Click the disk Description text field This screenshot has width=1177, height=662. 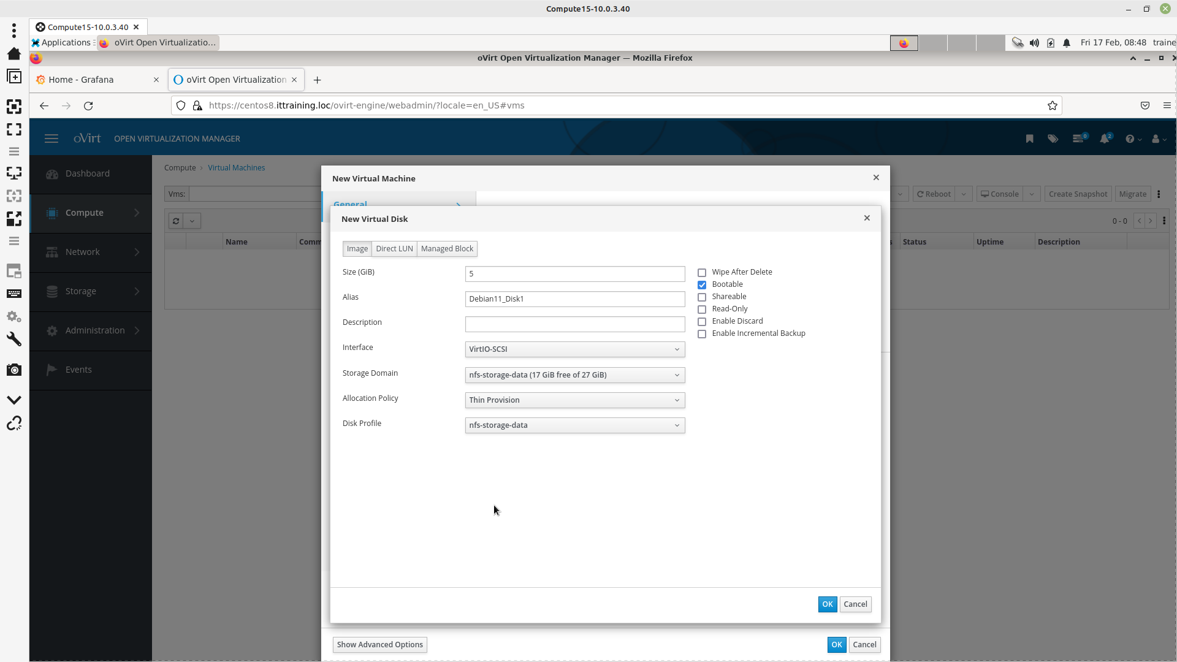point(574,324)
